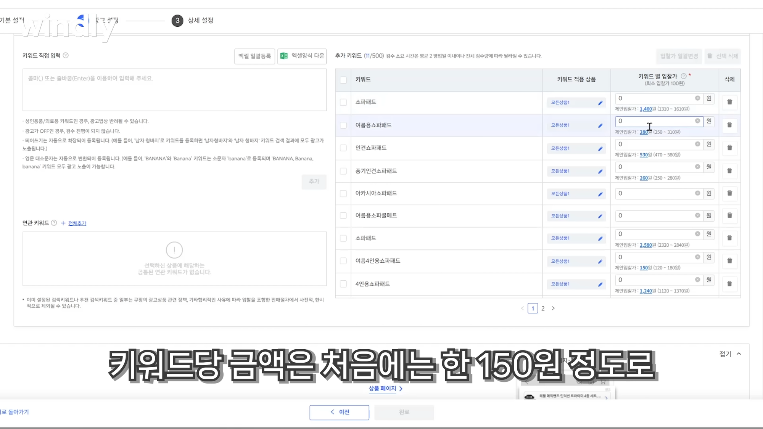The width and height of the screenshot is (763, 429).
Task: Open help icon beside 연관 키워드
Action: [54, 223]
